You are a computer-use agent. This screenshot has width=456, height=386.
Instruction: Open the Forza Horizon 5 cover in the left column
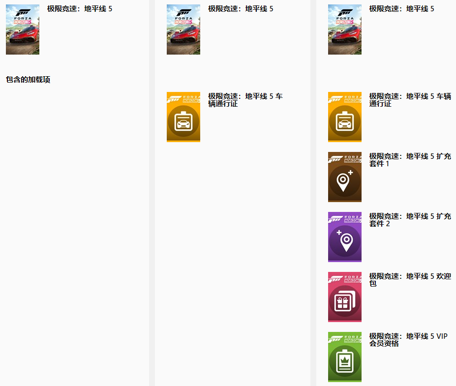(23, 30)
